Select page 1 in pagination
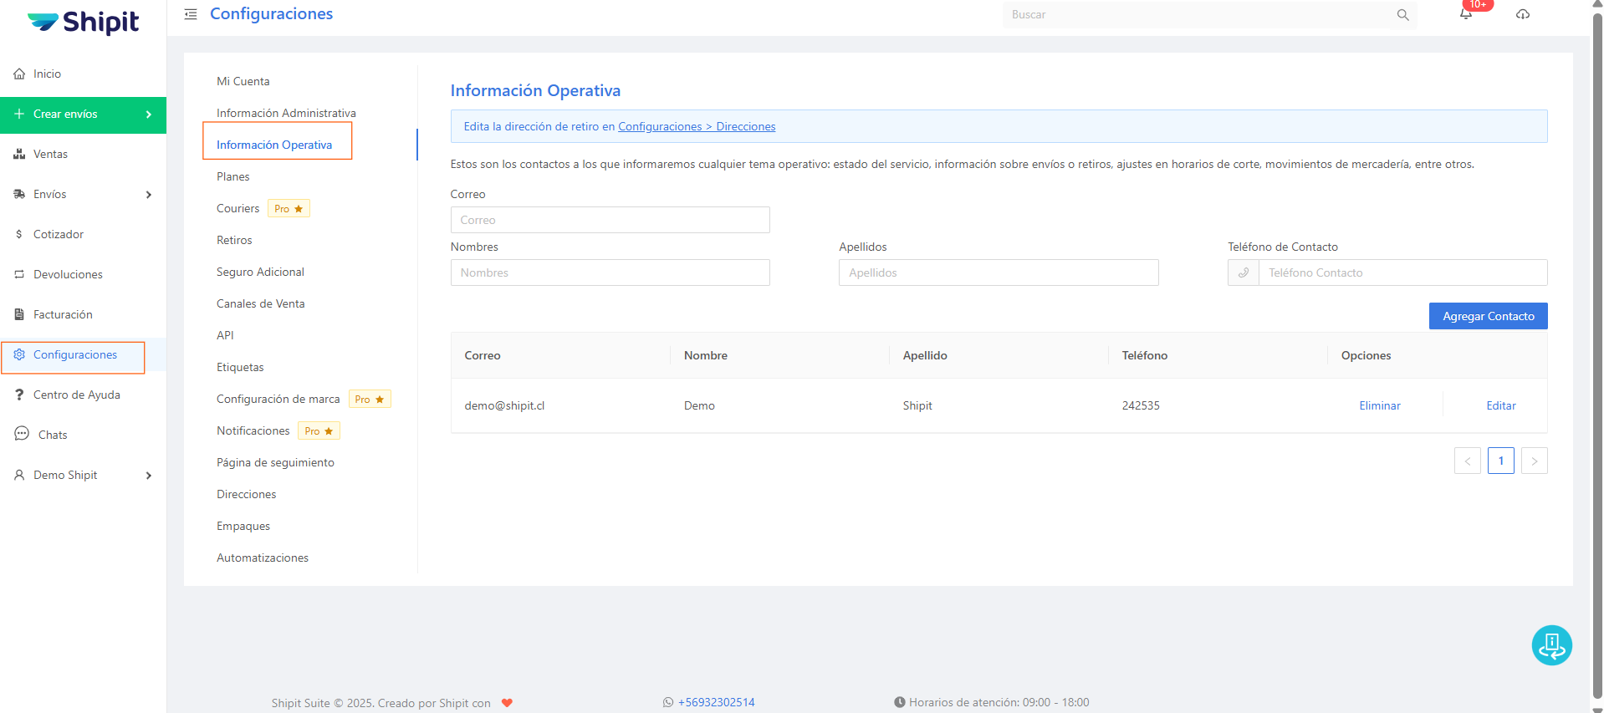1604x713 pixels. [1500, 461]
